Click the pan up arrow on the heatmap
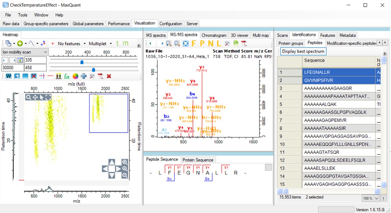The height and width of the screenshot is (213, 391). pyautogui.click(x=112, y=162)
